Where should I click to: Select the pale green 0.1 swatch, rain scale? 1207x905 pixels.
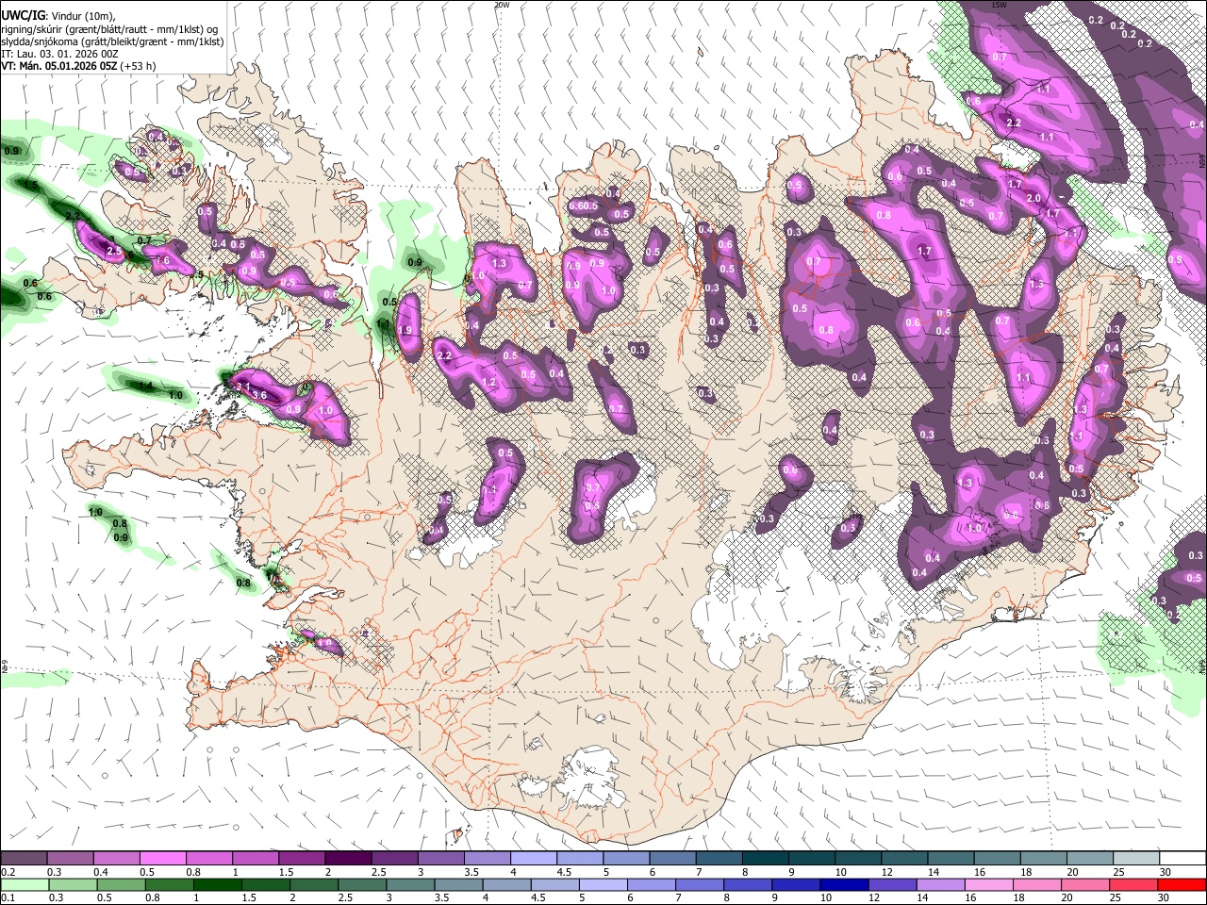(x=25, y=884)
